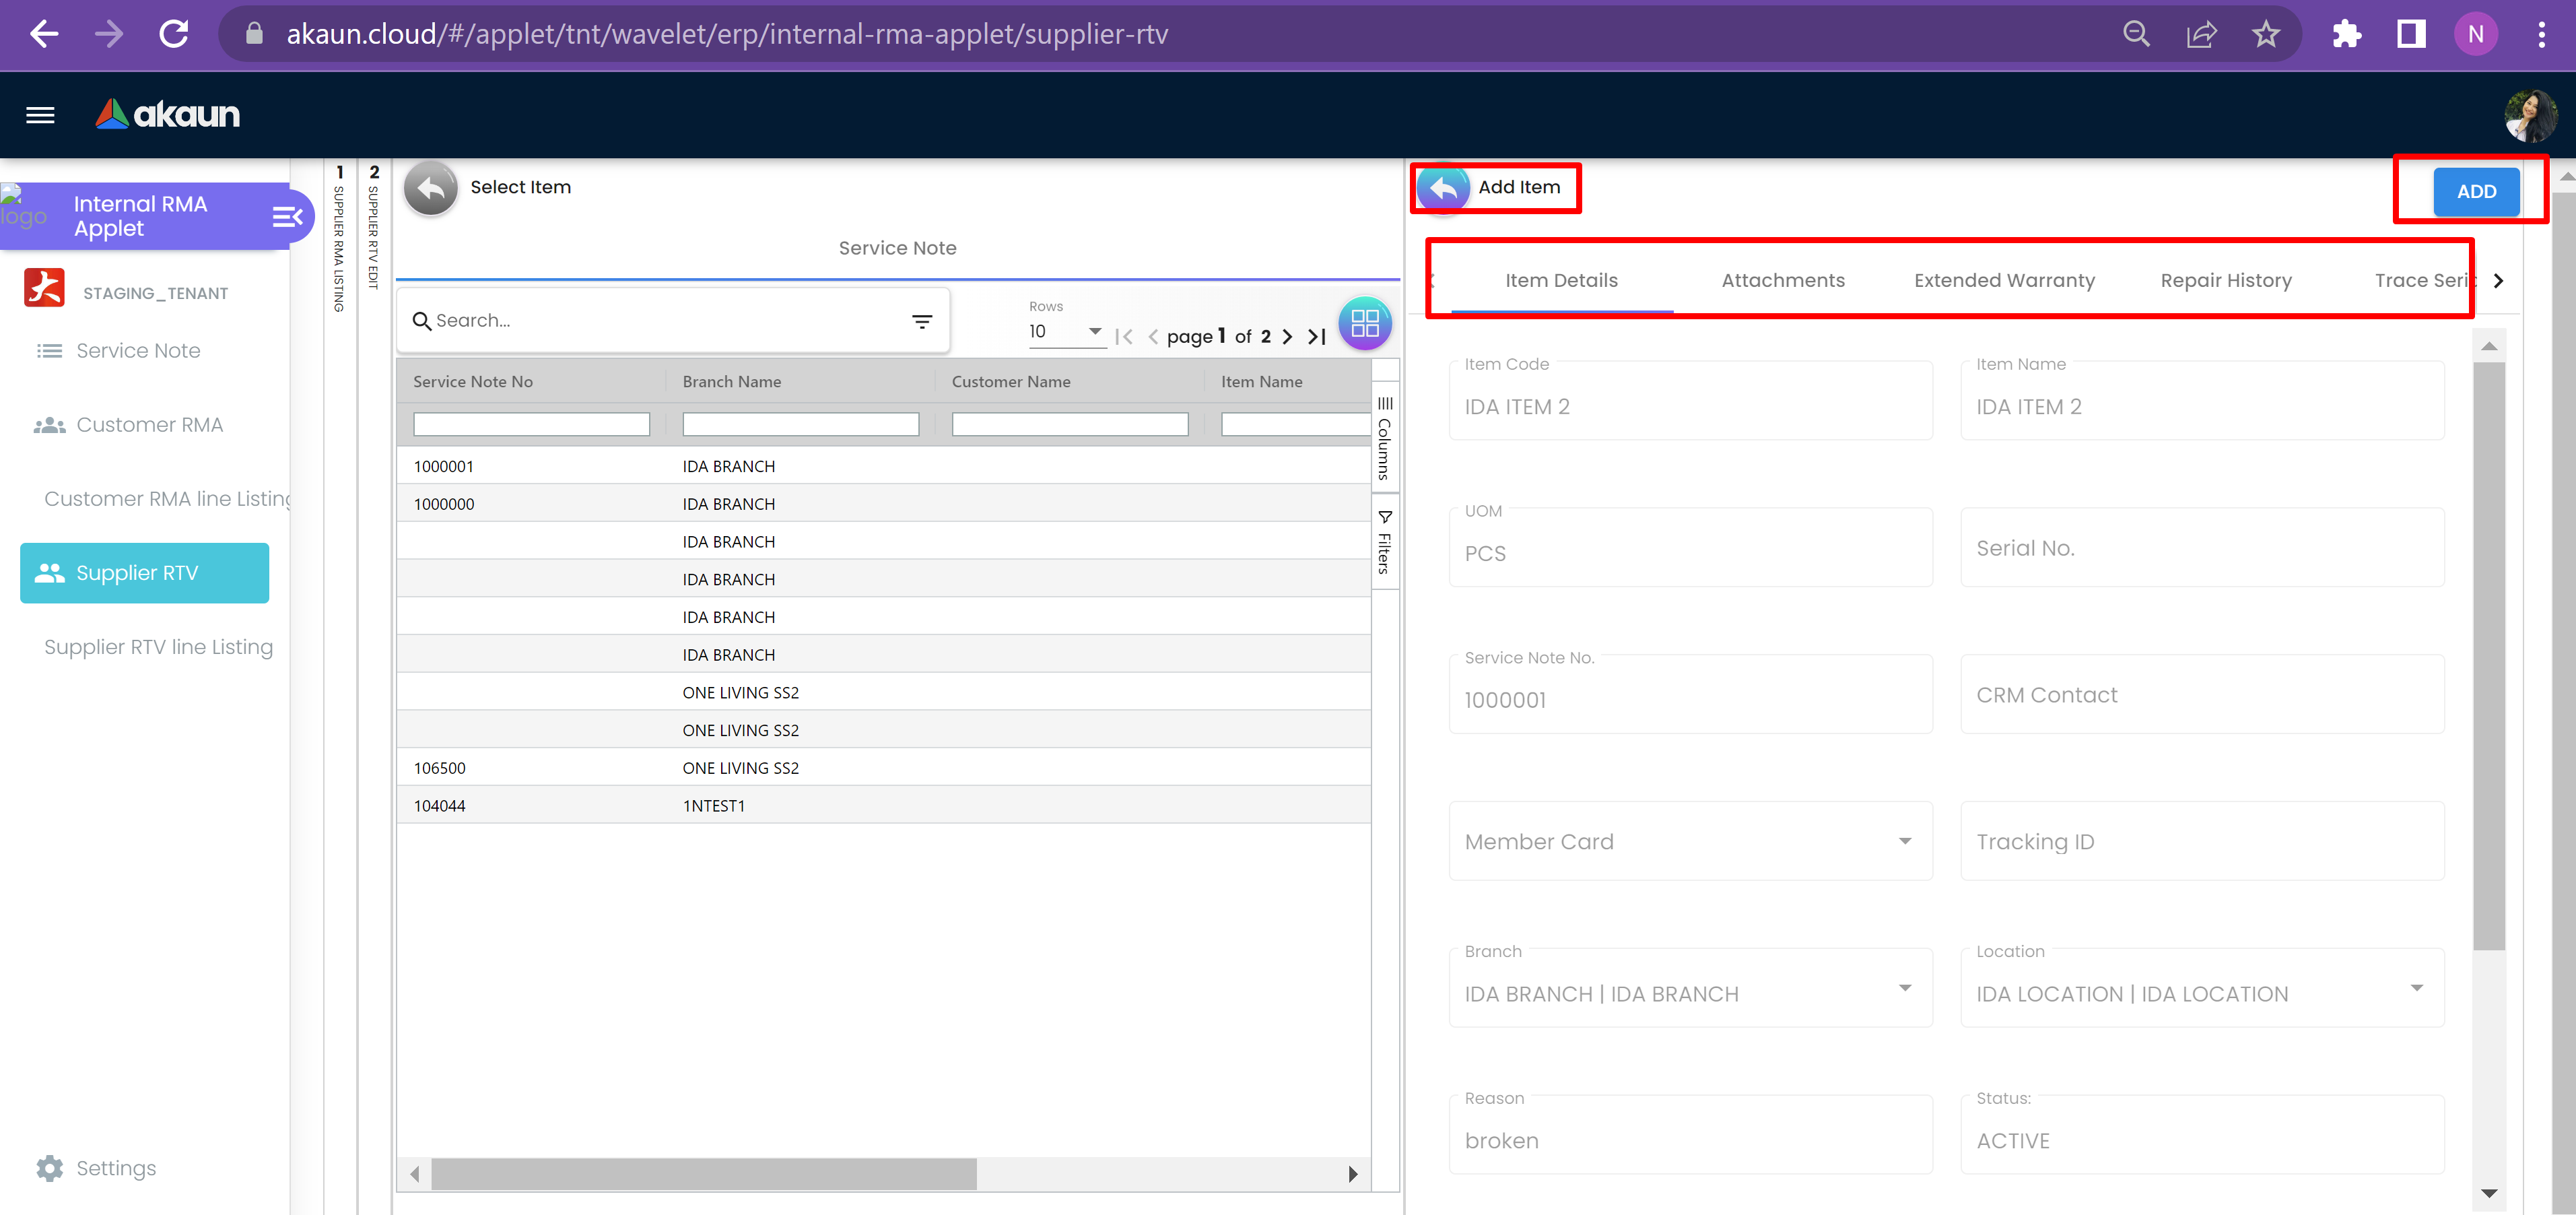Bookmark page with star icon

pyautogui.click(x=2265, y=34)
